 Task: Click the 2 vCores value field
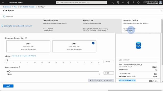108,62
